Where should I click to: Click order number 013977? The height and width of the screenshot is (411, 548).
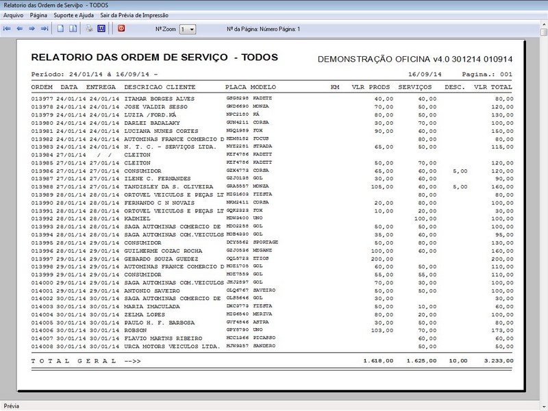[x=42, y=99]
